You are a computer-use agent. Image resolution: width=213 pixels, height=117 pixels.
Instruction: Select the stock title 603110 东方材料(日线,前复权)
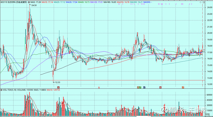click(14, 2)
